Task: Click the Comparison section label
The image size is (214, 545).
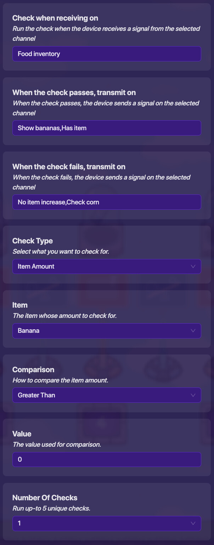Action: click(x=33, y=370)
